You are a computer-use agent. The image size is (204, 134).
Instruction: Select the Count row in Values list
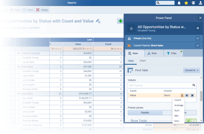[162, 91]
